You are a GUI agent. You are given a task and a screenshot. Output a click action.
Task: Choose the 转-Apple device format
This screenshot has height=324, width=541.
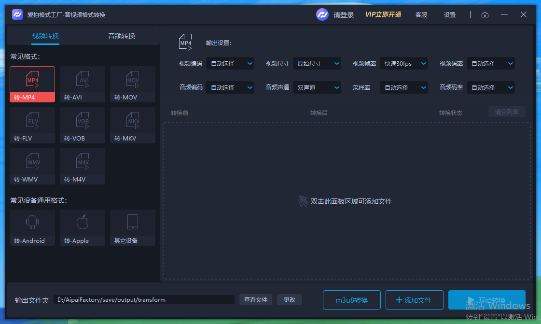(82, 226)
